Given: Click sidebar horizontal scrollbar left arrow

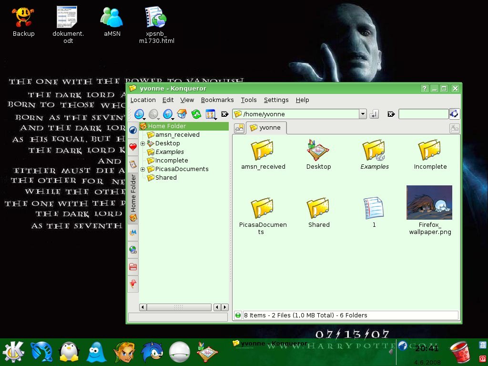Looking at the screenshot, I should click(143, 307).
